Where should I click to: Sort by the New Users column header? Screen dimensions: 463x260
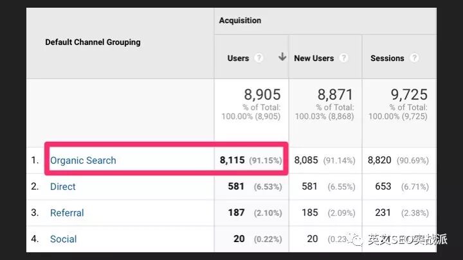[314, 58]
